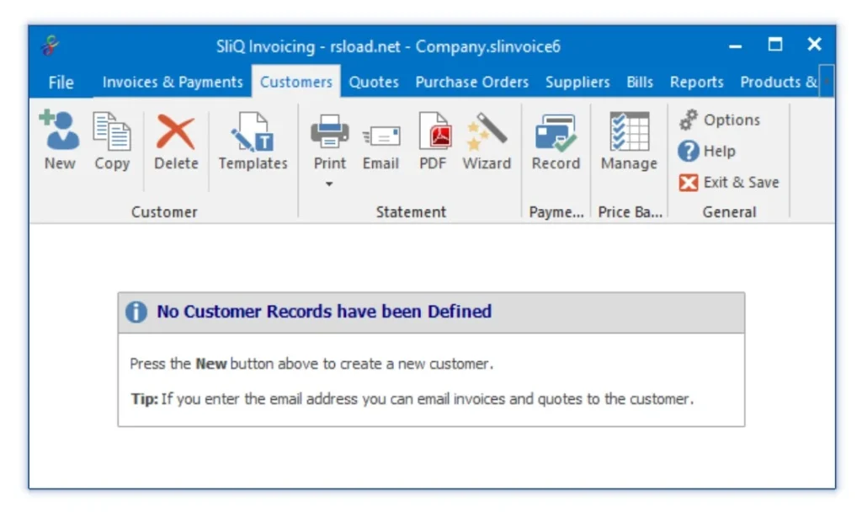The image size is (862, 523).
Task: Open the Suppliers tab
Action: tap(577, 83)
